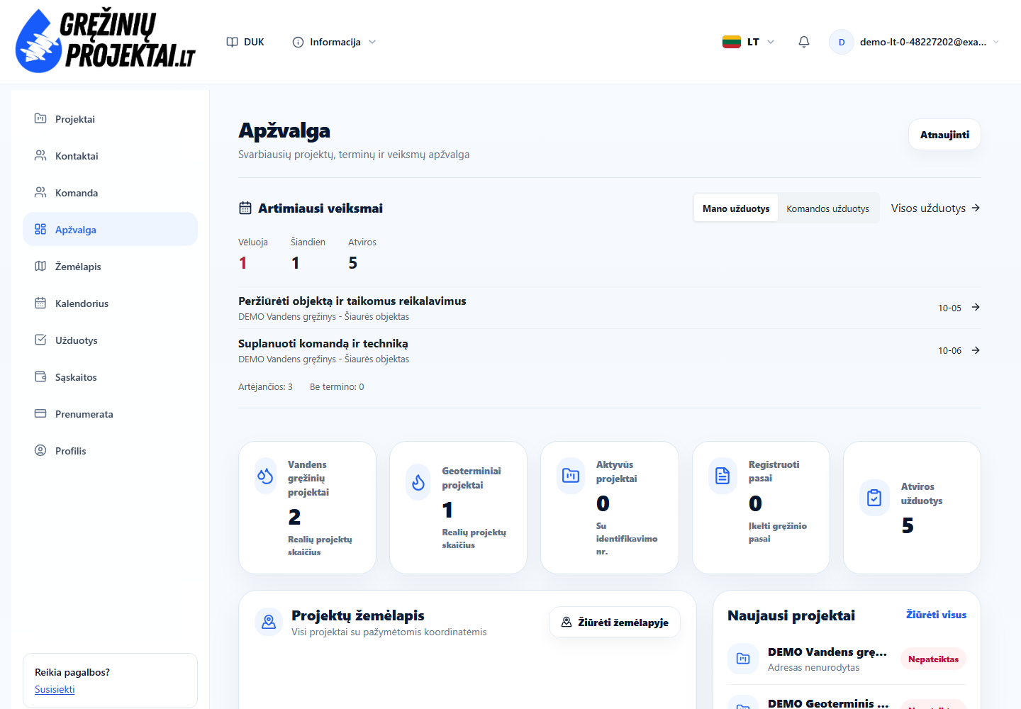Switch to Komandos užduotys tab
This screenshot has width=1021, height=709.
(x=827, y=208)
